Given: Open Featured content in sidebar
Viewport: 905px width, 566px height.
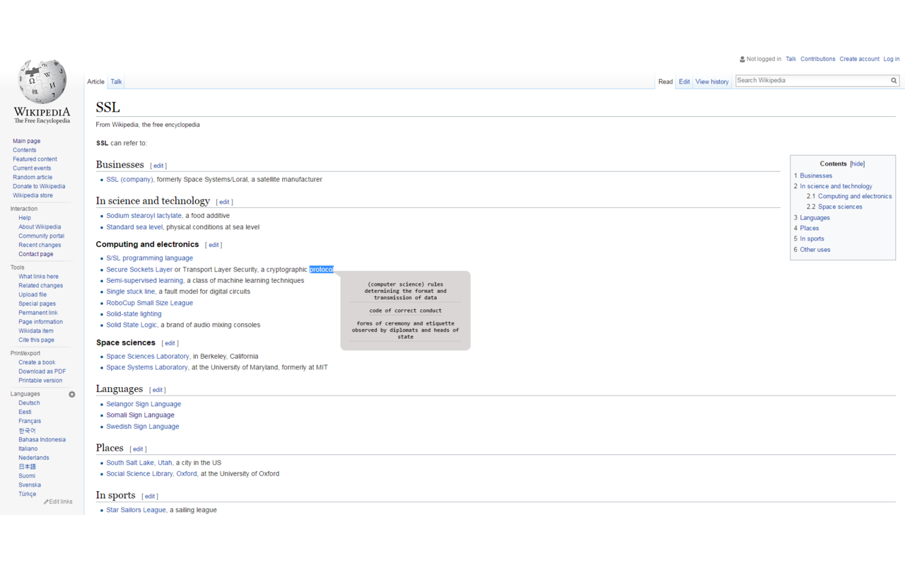Looking at the screenshot, I should tap(35, 159).
